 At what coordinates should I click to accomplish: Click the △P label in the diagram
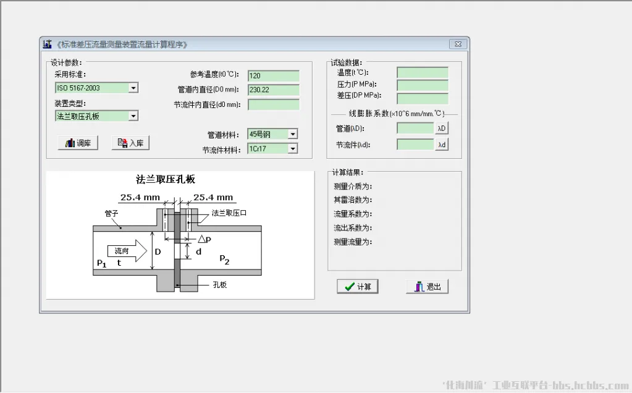tap(204, 239)
